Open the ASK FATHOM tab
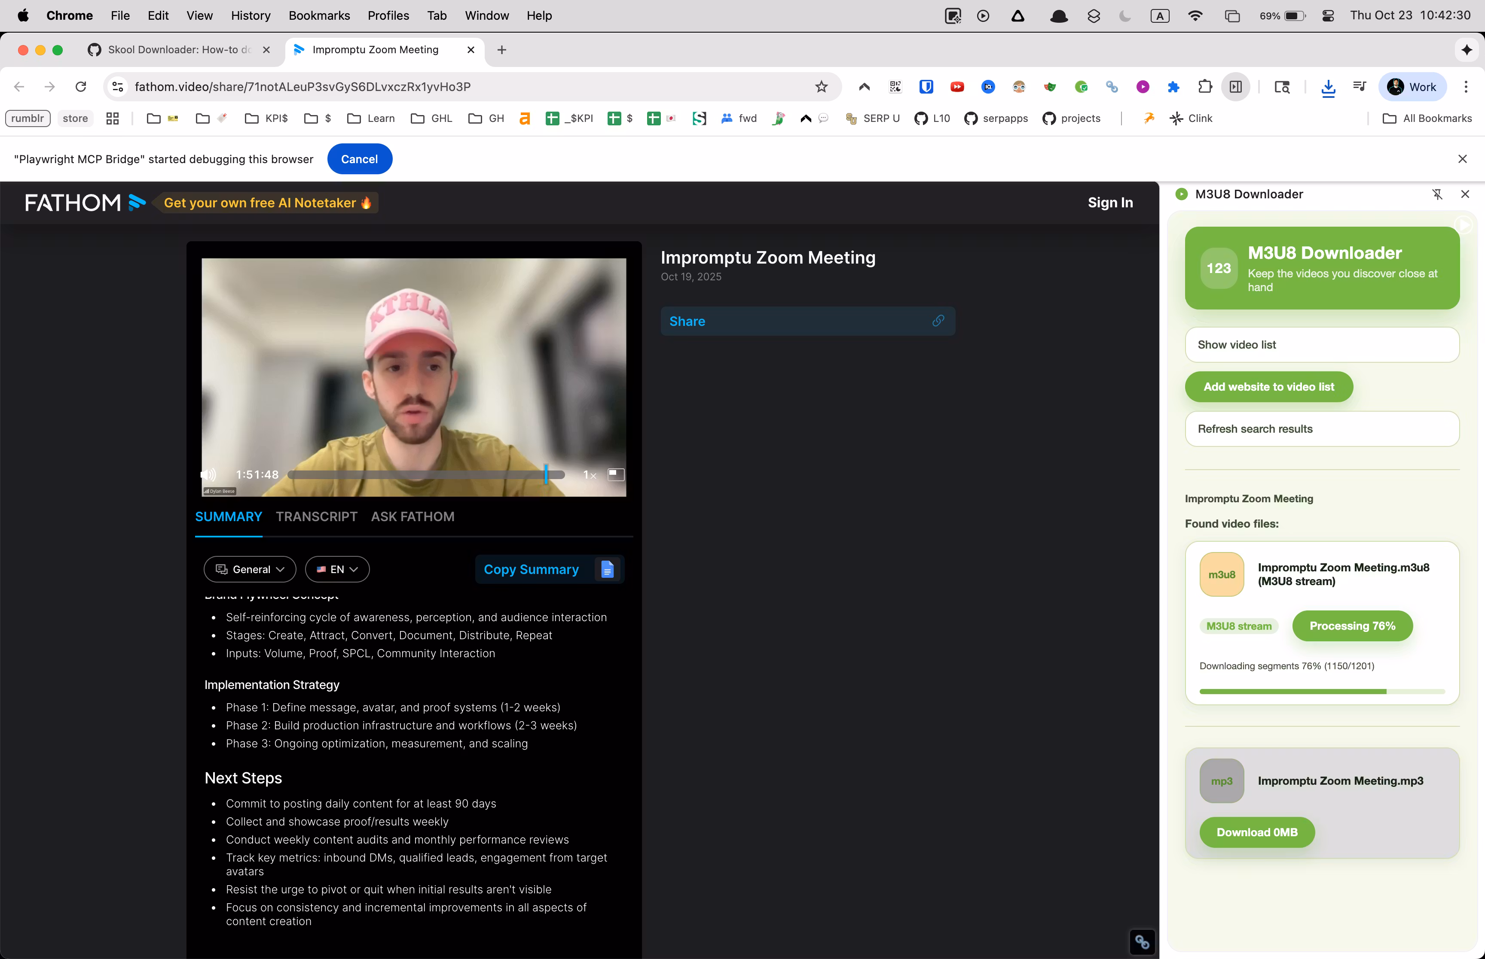Image resolution: width=1485 pixels, height=959 pixels. point(412,516)
